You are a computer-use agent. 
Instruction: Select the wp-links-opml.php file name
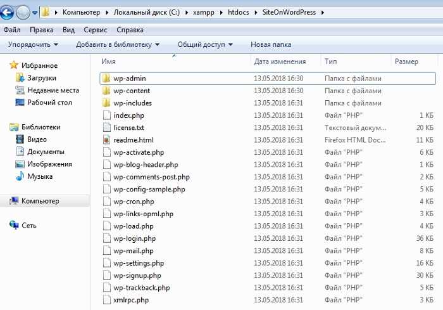[x=143, y=214]
